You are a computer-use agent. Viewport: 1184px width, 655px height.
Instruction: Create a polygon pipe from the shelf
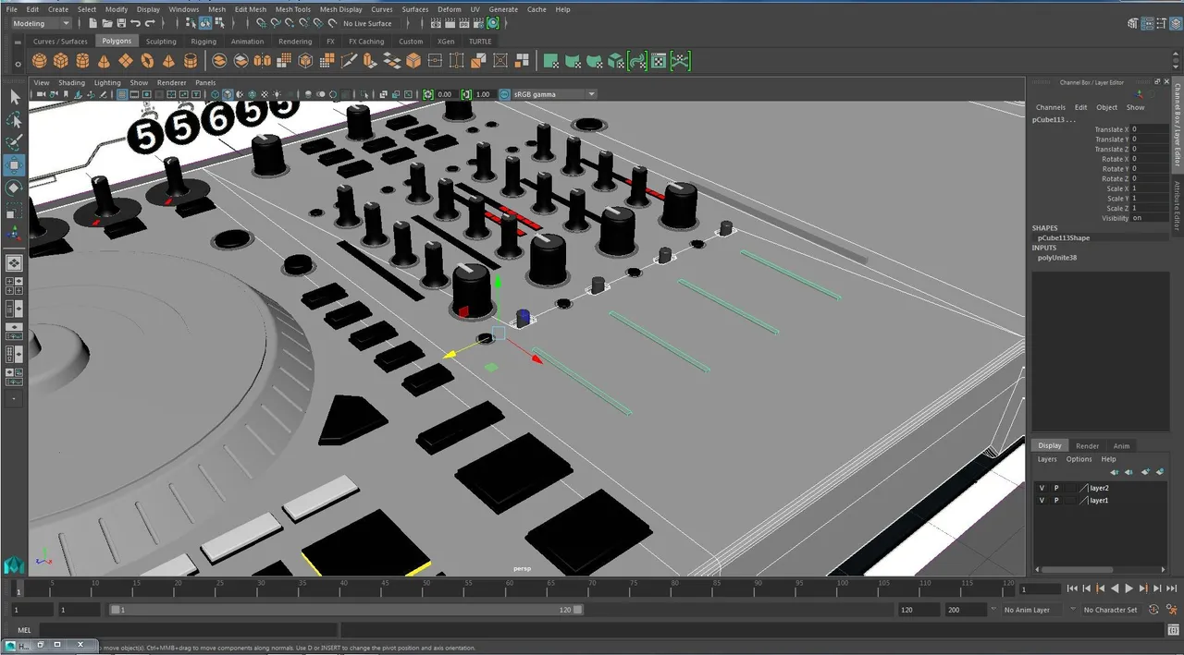[190, 61]
